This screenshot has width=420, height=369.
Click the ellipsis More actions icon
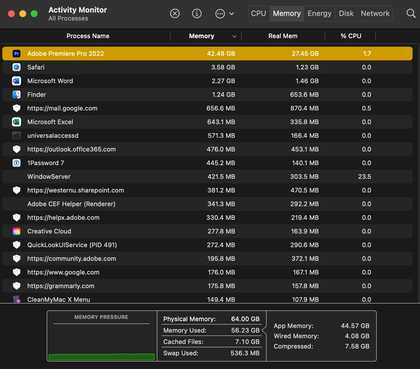(x=220, y=14)
